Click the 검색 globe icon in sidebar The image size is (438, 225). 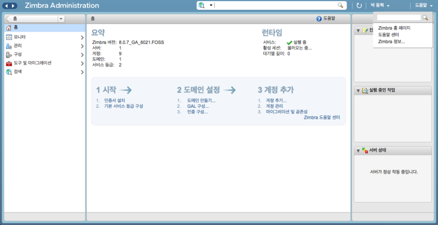(9, 72)
